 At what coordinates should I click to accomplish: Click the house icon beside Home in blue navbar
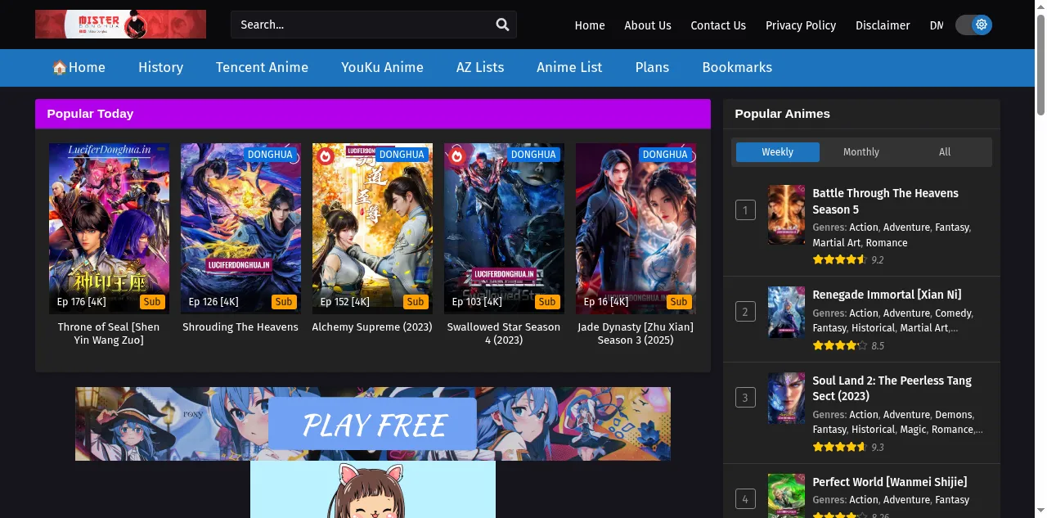[x=59, y=67]
